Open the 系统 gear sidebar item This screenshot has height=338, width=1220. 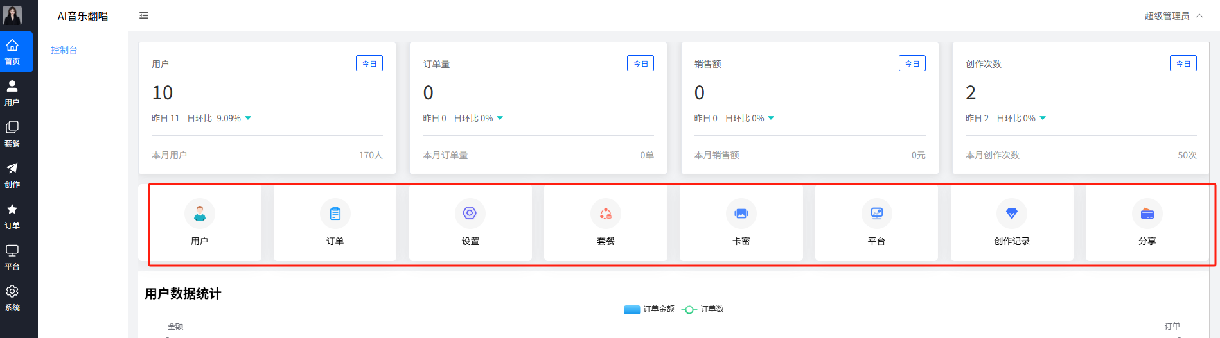click(12, 298)
